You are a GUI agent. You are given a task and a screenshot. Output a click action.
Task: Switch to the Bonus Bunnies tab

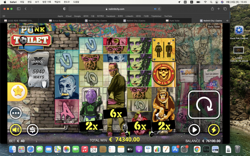(58, 21)
